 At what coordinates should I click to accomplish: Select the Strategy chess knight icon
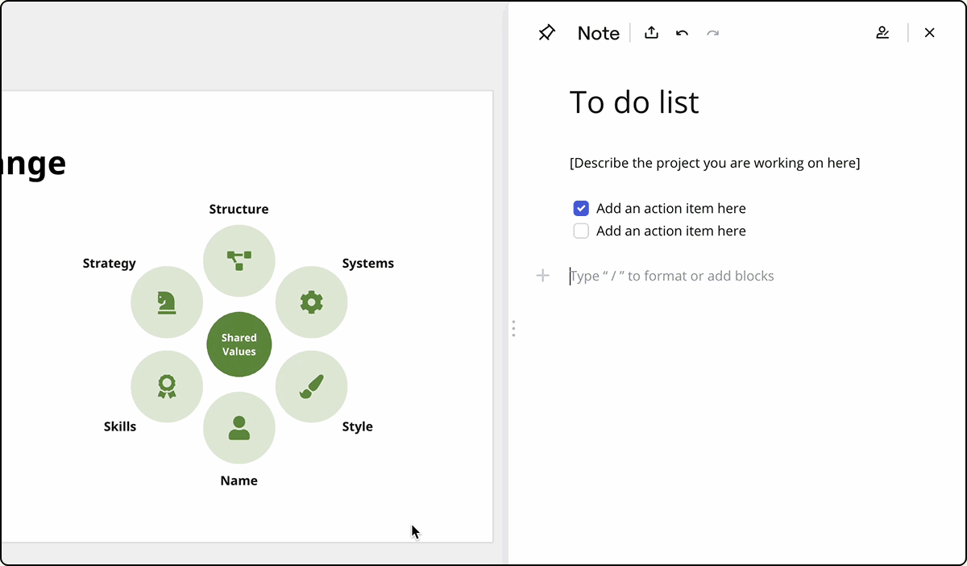pyautogui.click(x=167, y=302)
